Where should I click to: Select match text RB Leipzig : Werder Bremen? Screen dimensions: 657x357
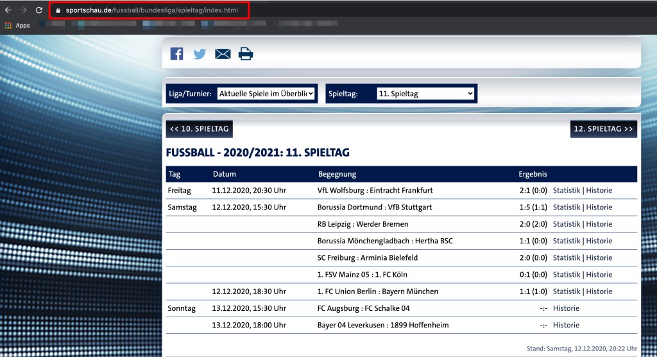click(363, 224)
